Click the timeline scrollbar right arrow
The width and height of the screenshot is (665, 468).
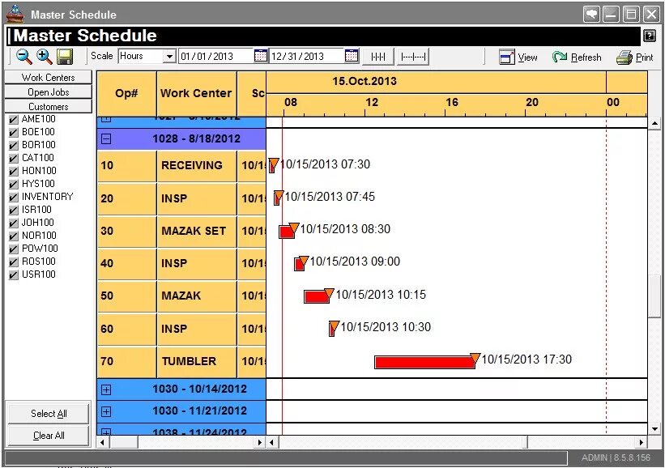point(642,443)
